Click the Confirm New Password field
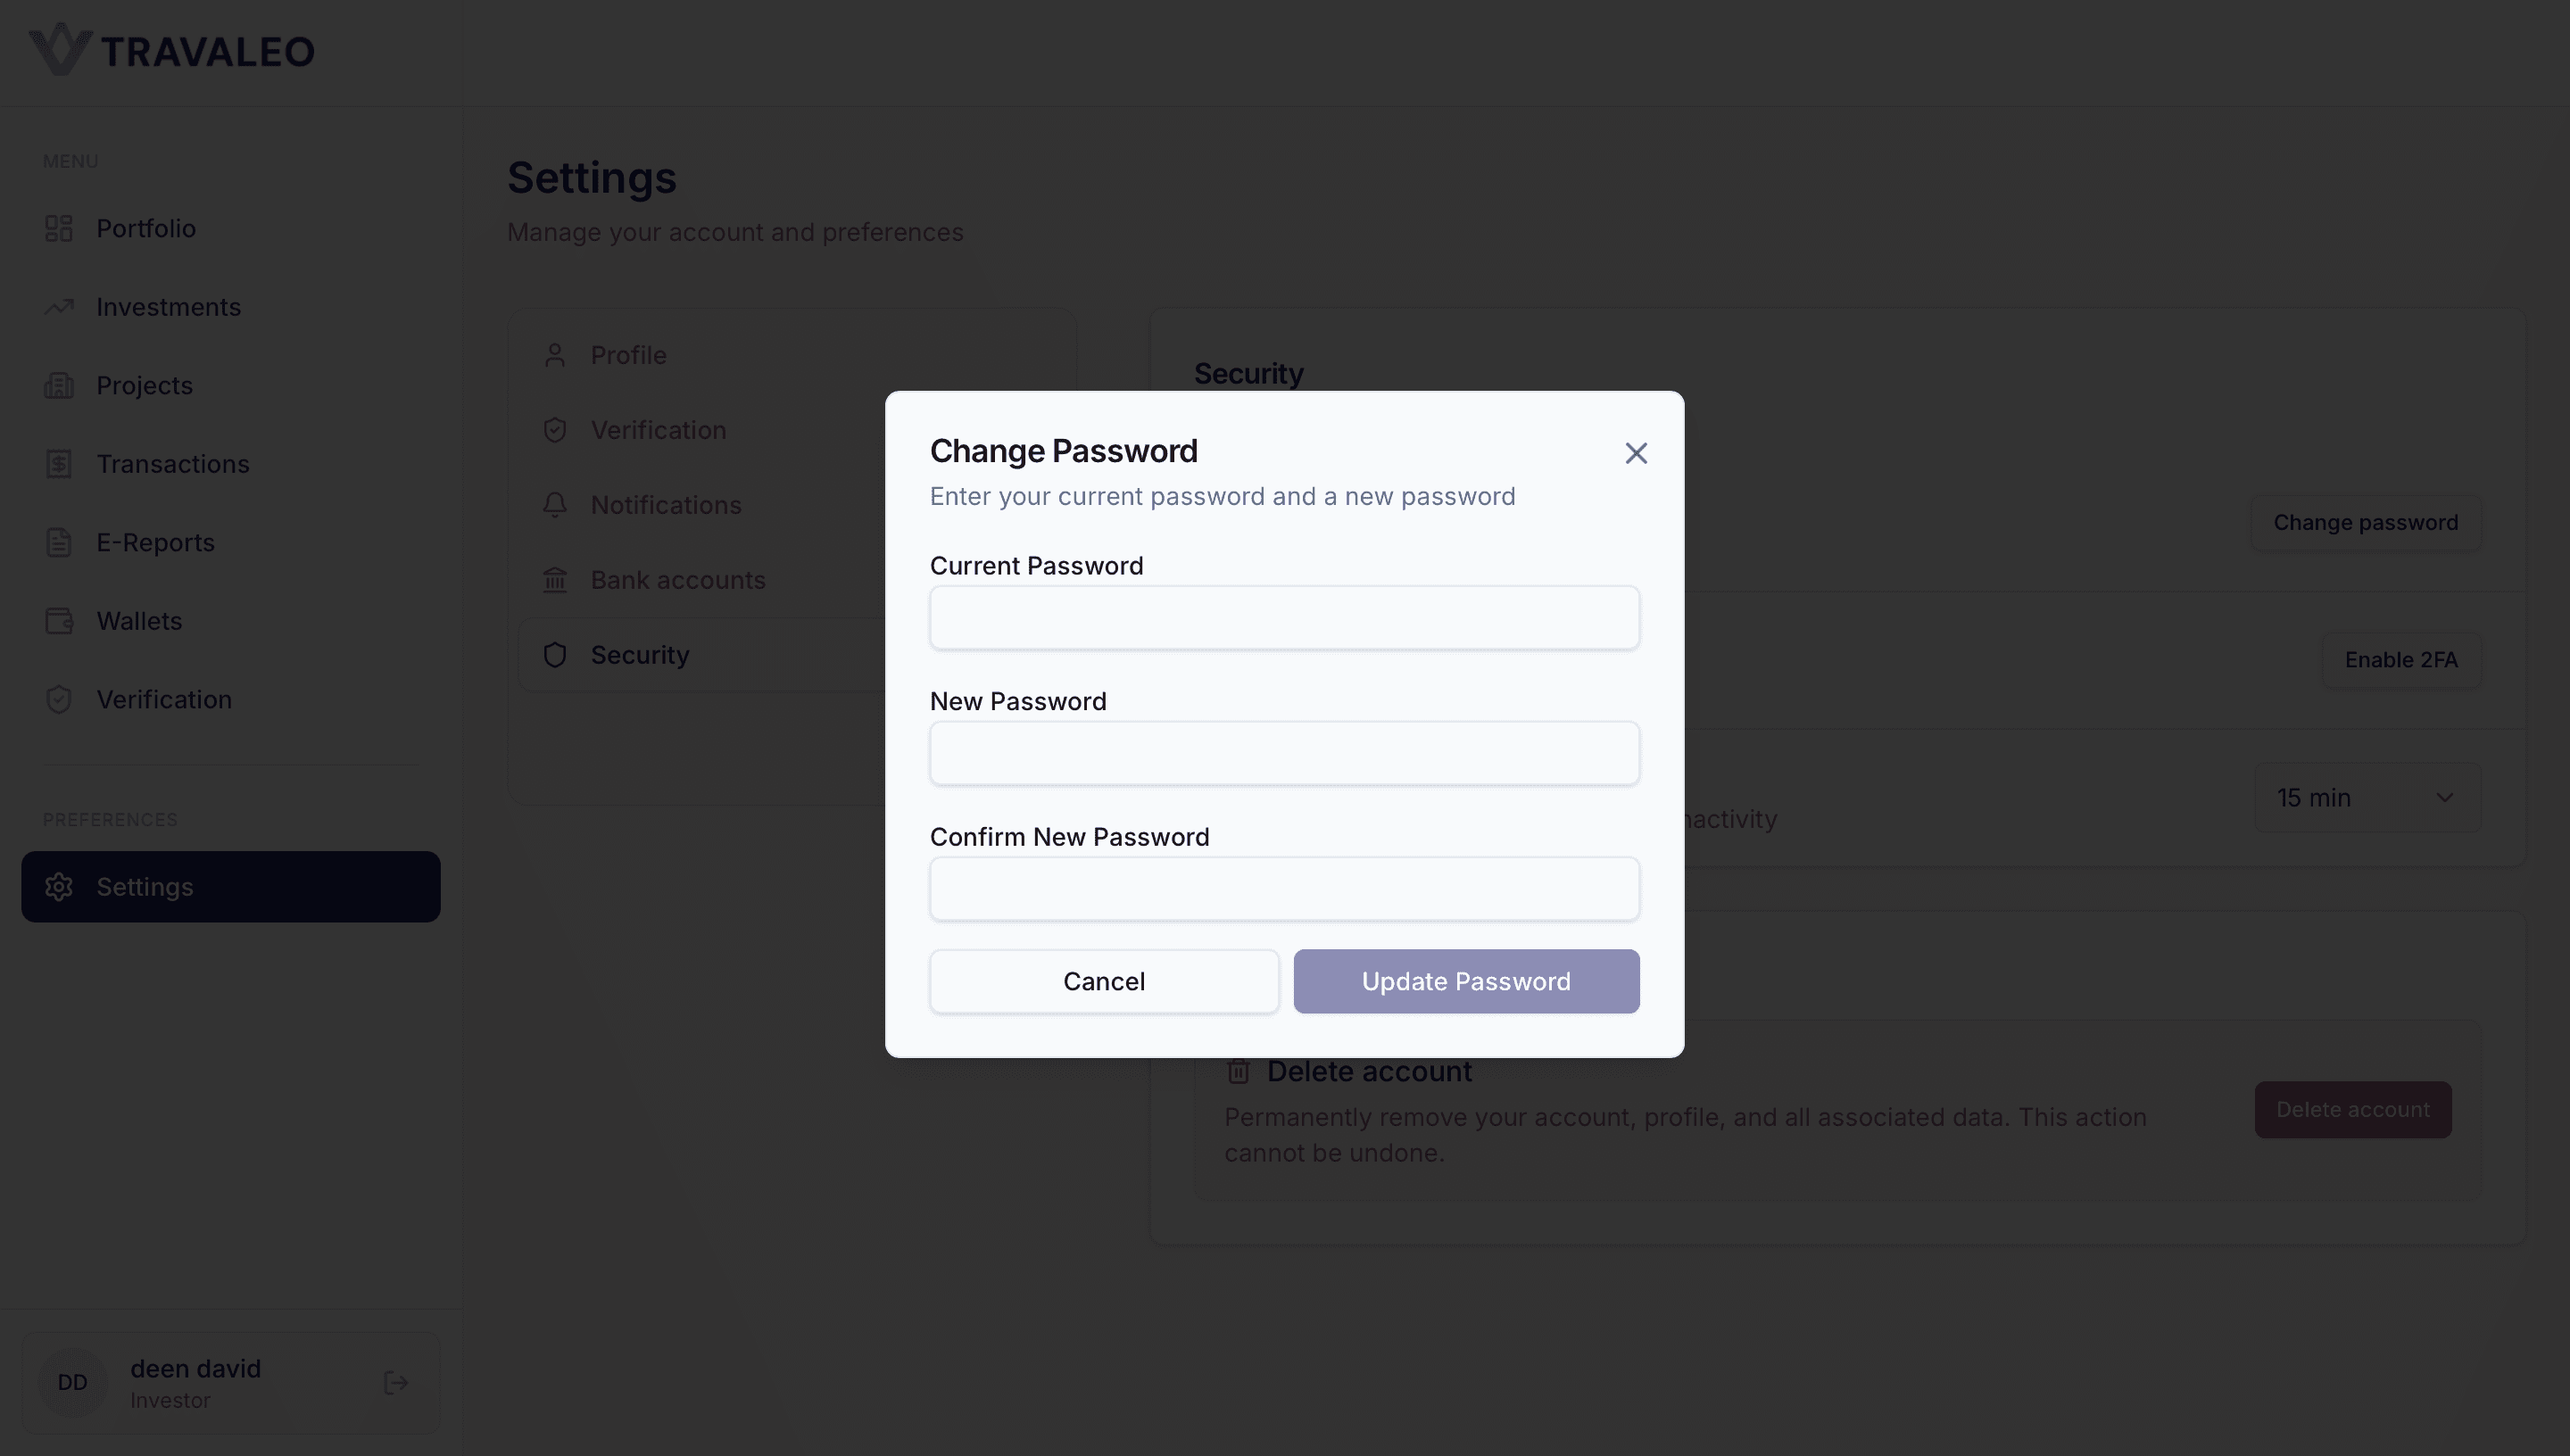 click(1284, 889)
